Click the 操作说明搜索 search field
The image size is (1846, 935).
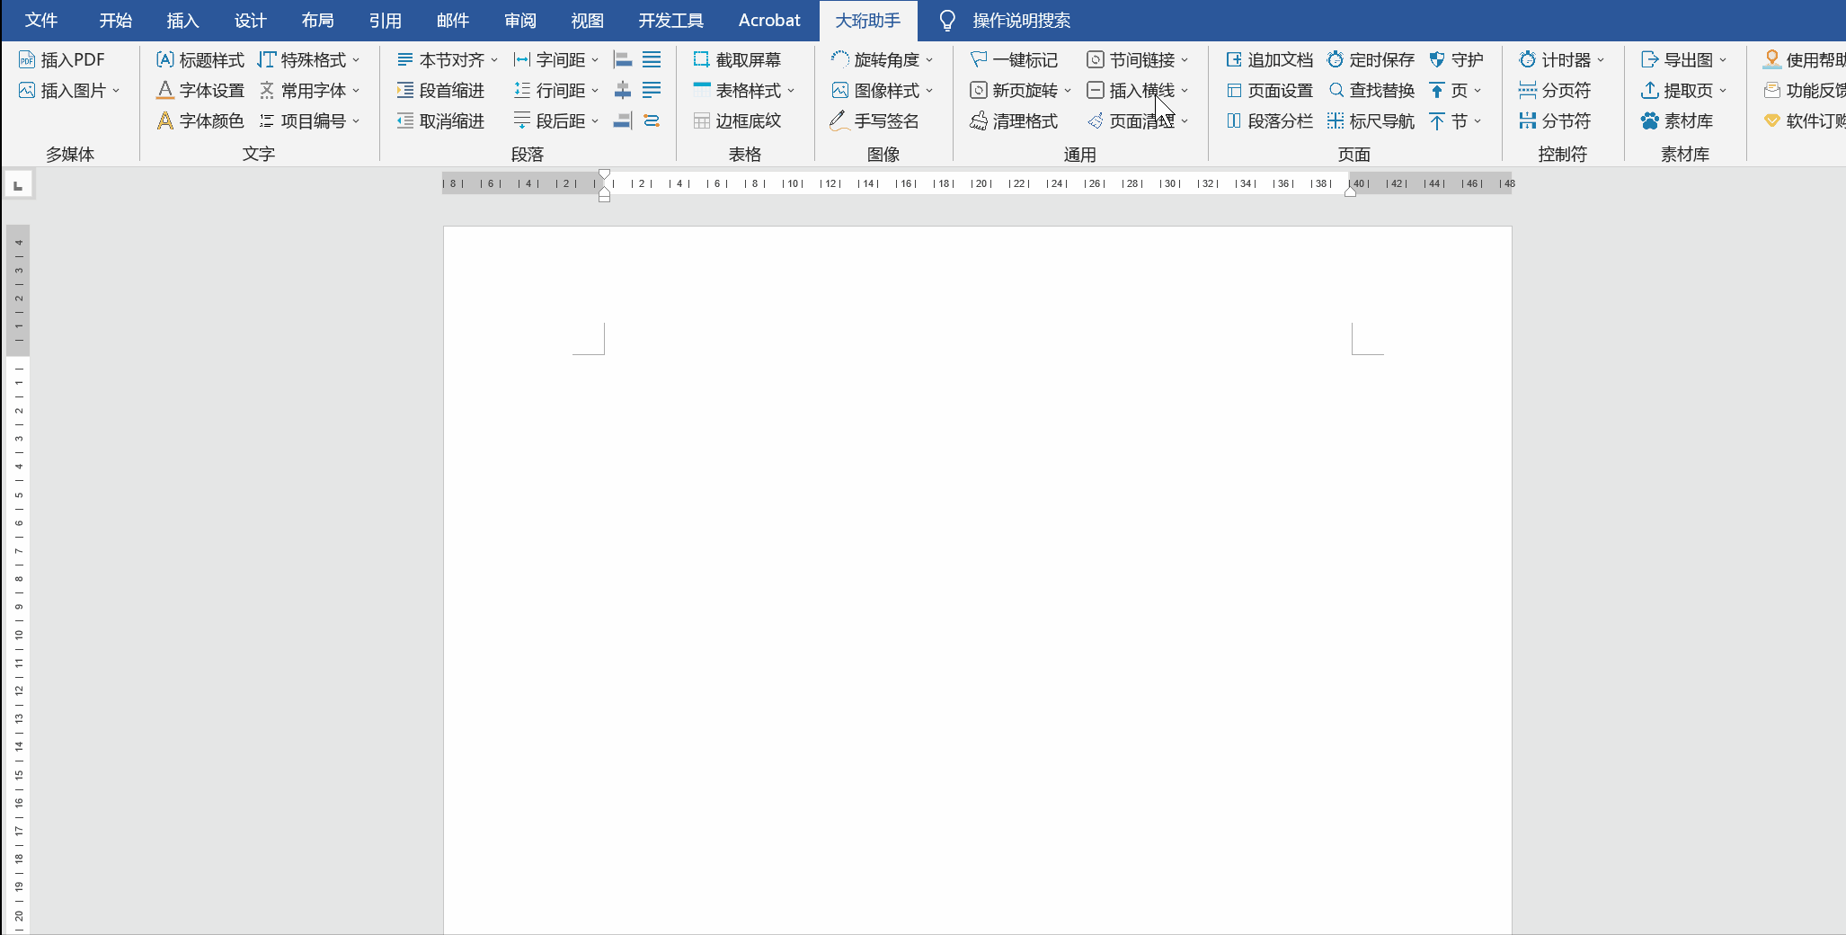click(1021, 21)
